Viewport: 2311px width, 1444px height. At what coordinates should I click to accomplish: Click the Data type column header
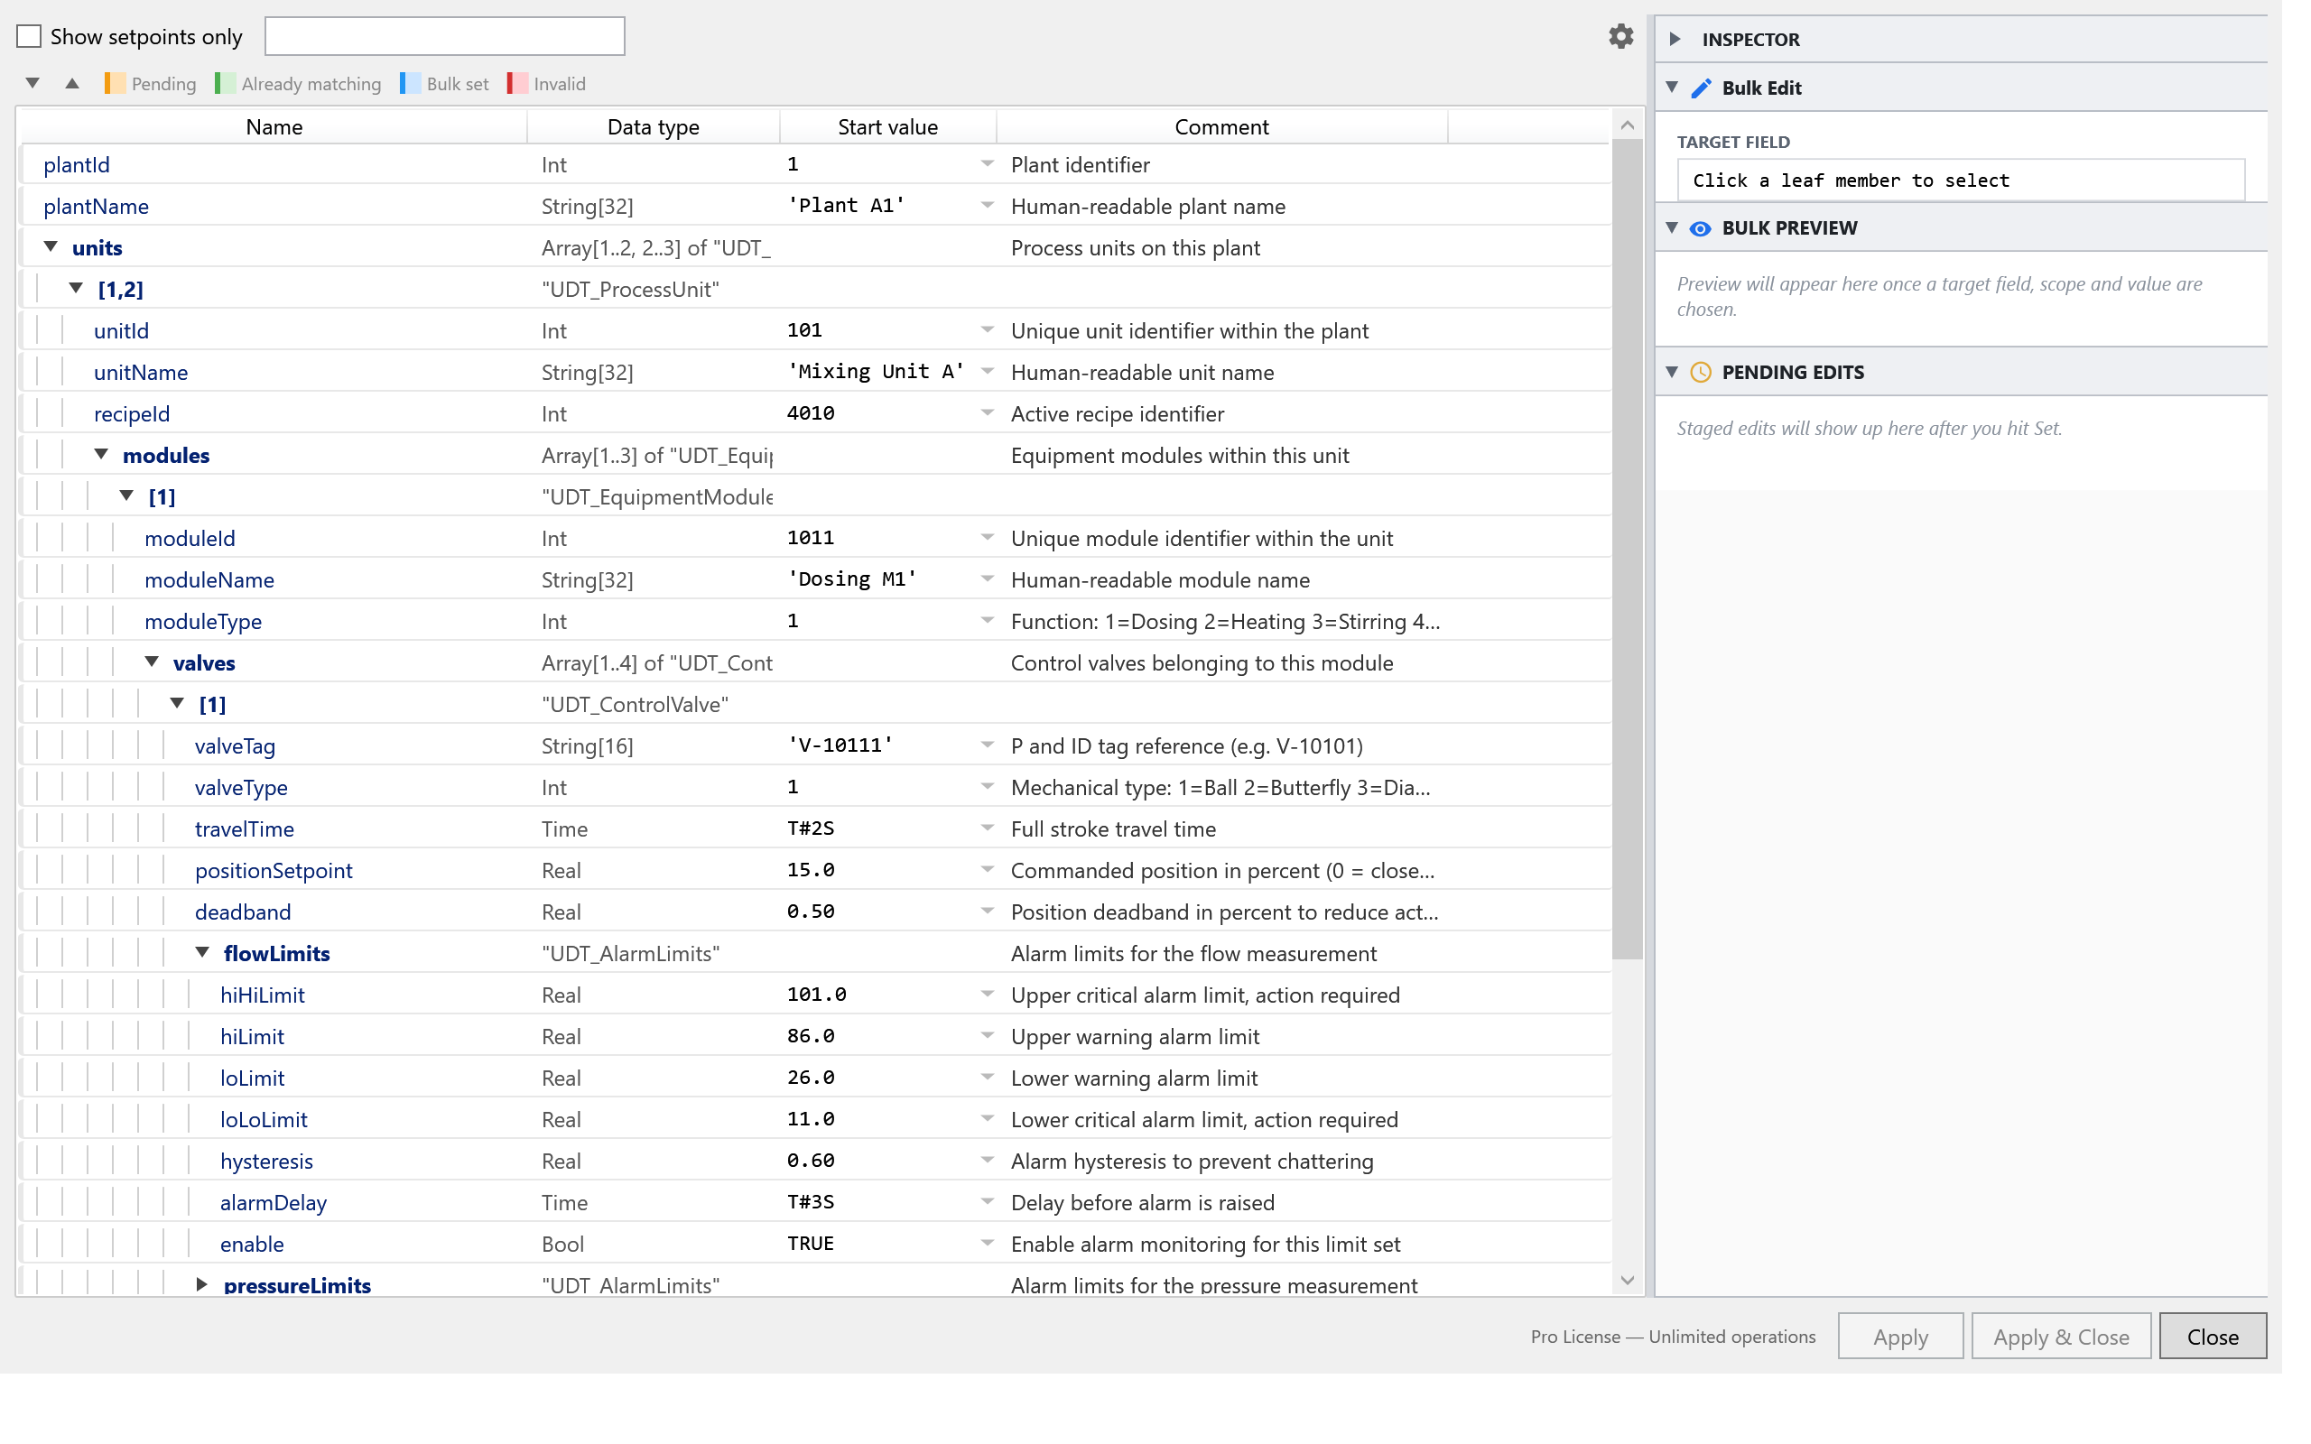(x=654, y=127)
